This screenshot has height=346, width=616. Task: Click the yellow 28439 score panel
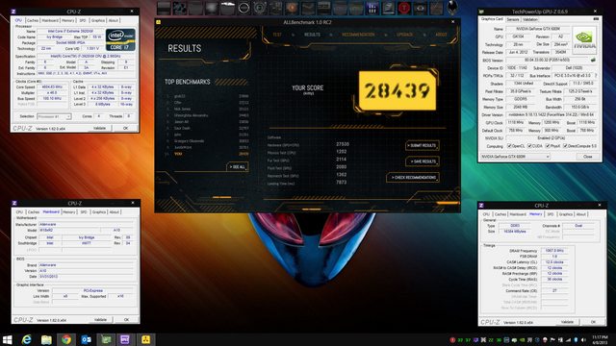click(398, 91)
